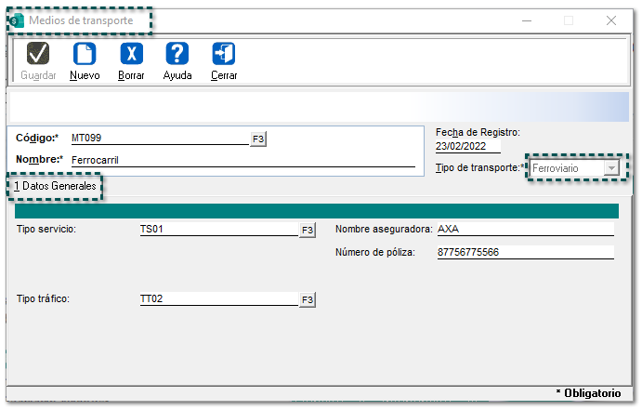Image resolution: width=642 pixels, height=410 pixels.
Task: Click the Guardar checkmark icon
Action: 38,55
